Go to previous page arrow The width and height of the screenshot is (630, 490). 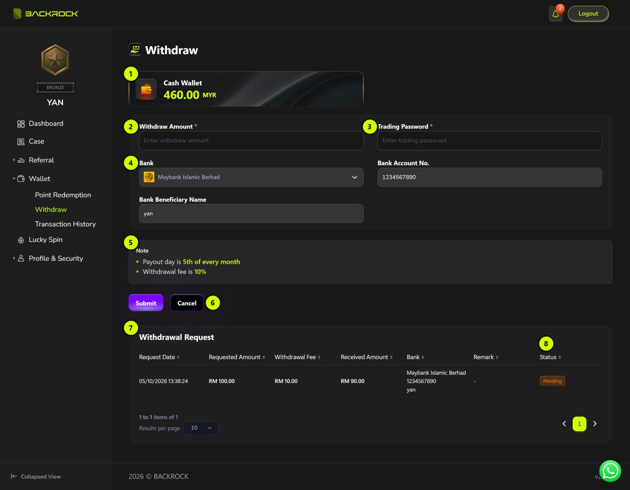pos(564,423)
